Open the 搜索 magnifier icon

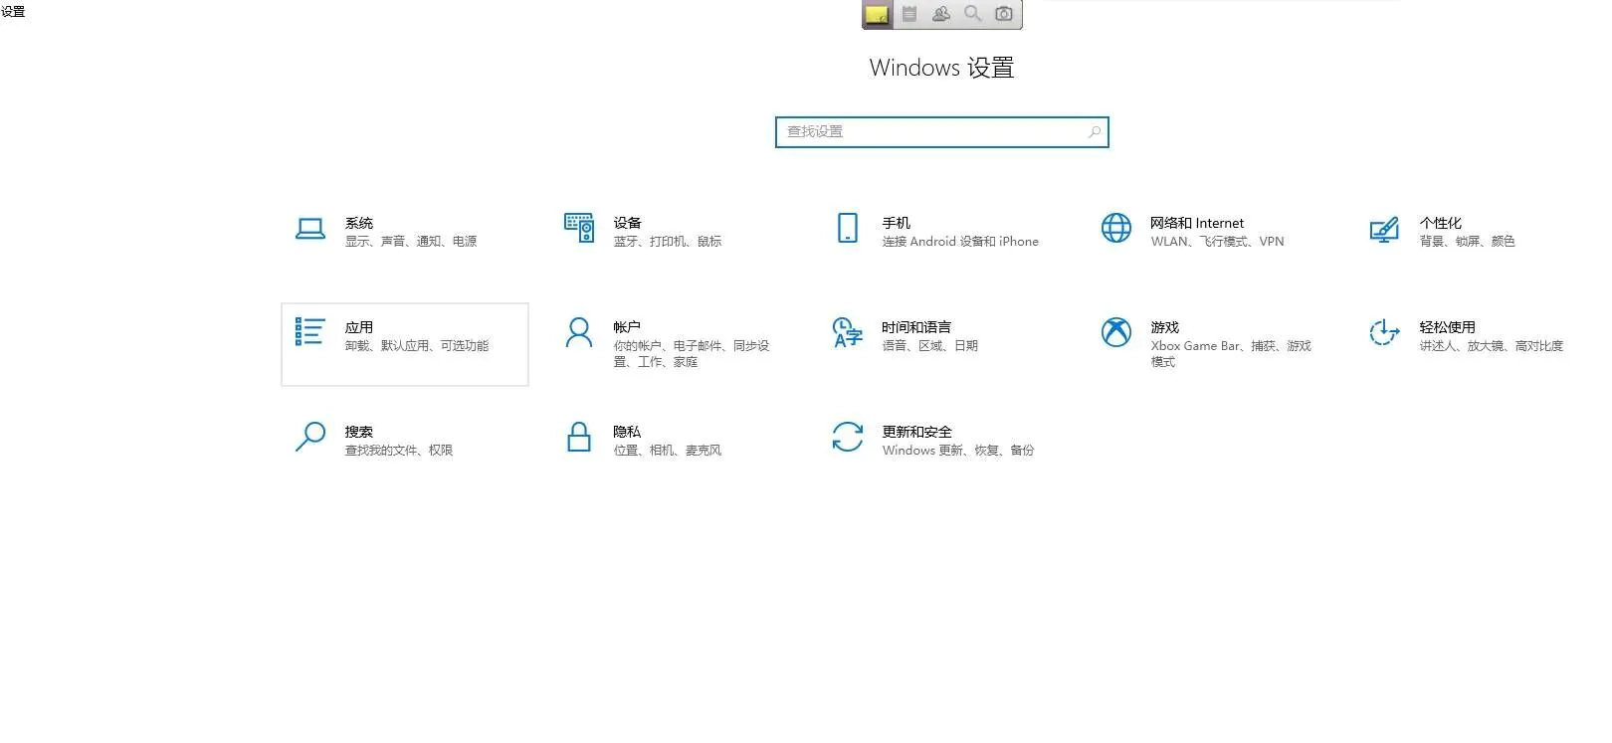310,437
